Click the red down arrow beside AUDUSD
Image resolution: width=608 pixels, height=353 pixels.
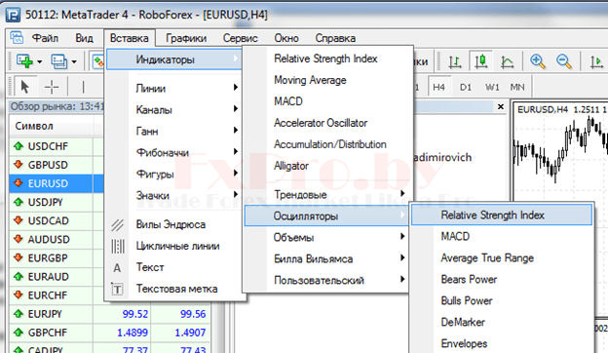point(19,239)
